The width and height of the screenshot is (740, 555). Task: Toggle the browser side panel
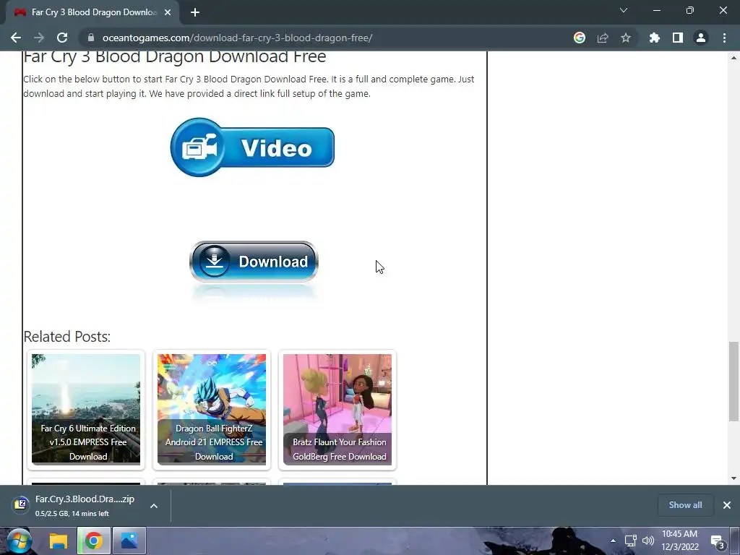tap(678, 38)
